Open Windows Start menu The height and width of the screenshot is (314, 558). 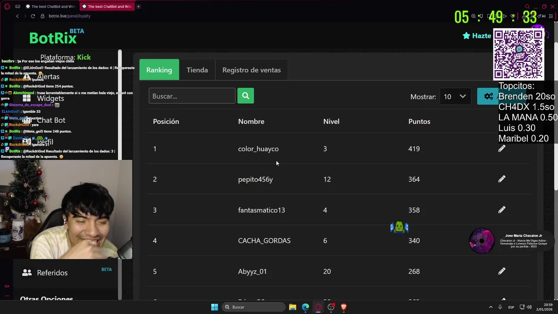[214, 307]
